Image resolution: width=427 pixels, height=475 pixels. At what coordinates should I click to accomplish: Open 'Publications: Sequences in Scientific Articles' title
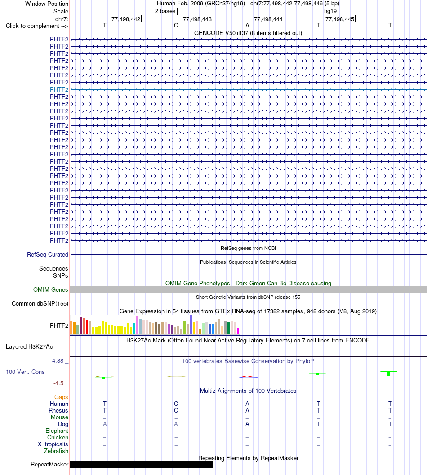click(248, 262)
